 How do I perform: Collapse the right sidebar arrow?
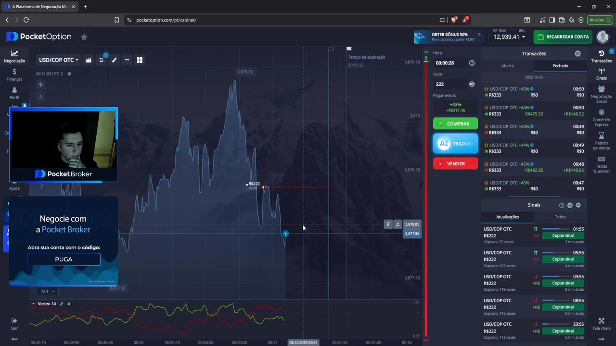click(601, 339)
